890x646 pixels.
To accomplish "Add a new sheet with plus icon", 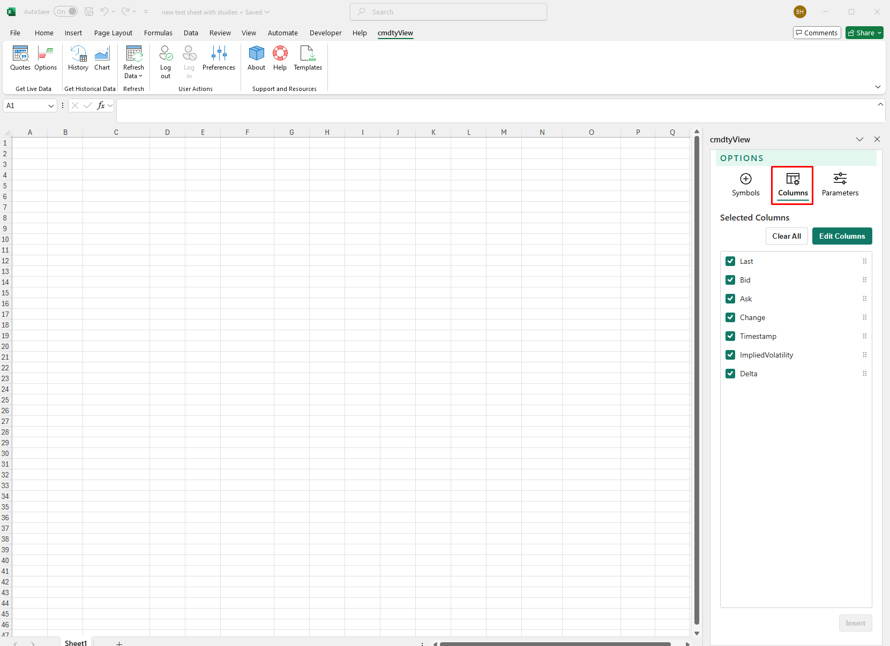I will pos(119,643).
